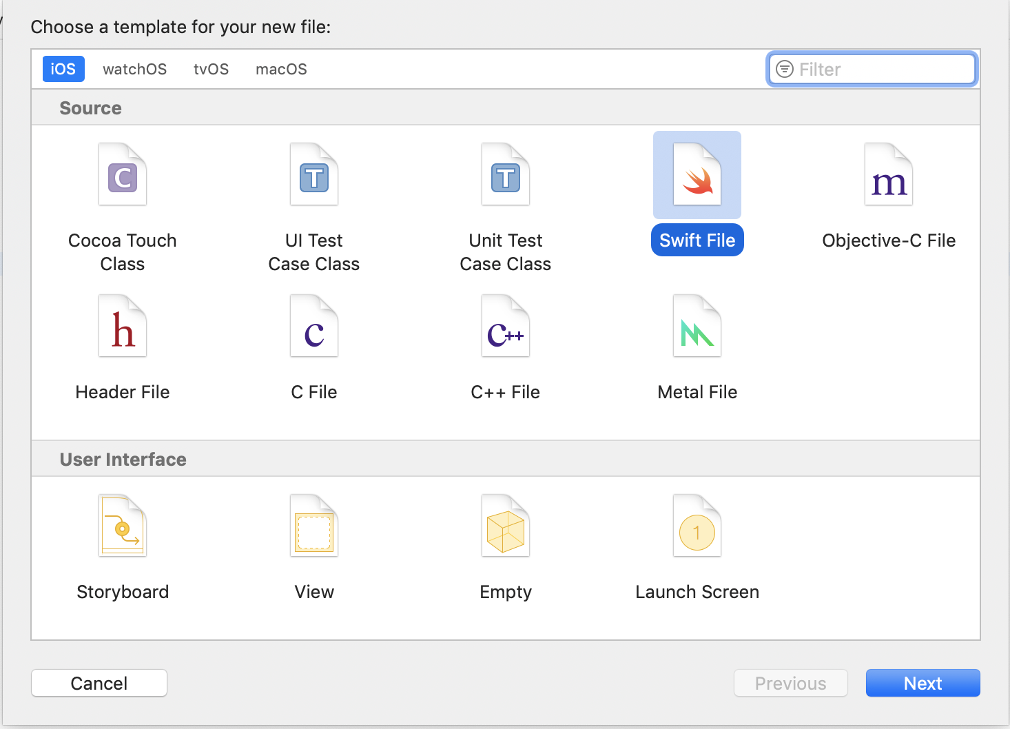Image resolution: width=1010 pixels, height=729 pixels.
Task: Select the iOS platform tab
Action: [x=63, y=70]
